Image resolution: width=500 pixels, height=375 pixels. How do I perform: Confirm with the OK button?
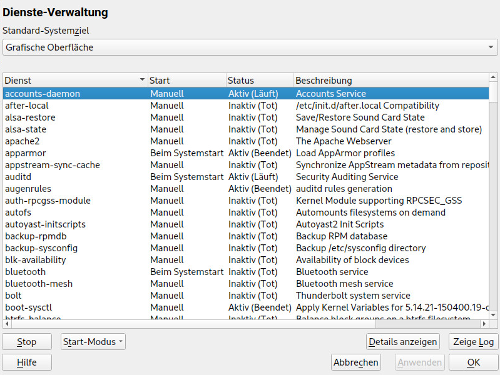click(x=473, y=362)
